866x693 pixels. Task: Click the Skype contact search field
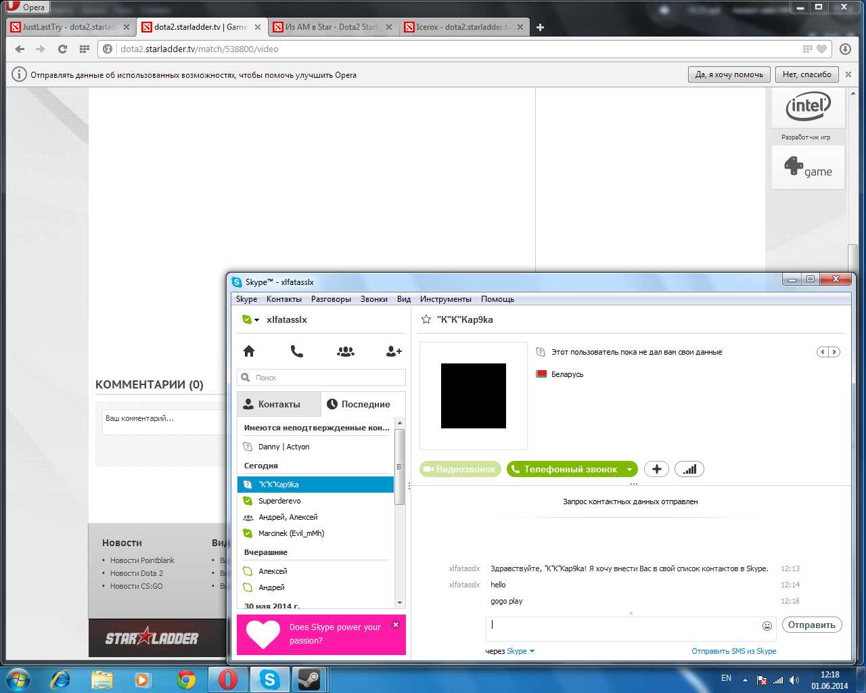point(321,378)
